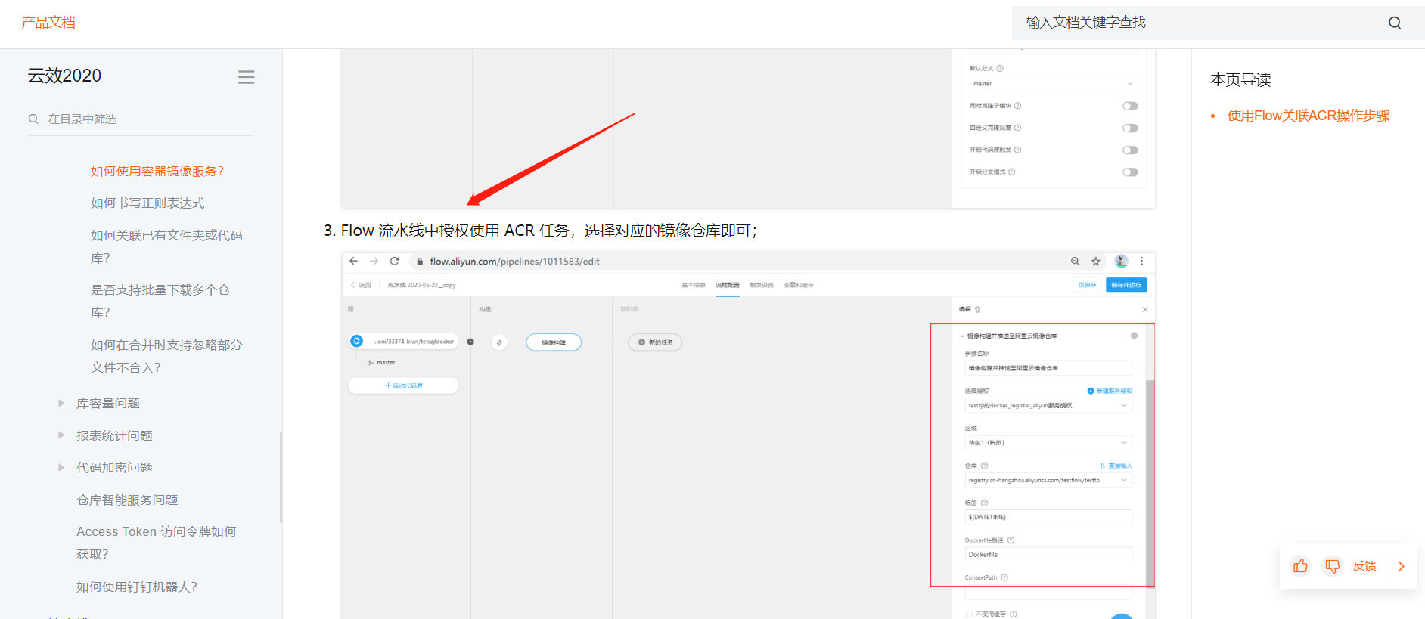Click the 云效2020 sidebar title

(x=64, y=76)
